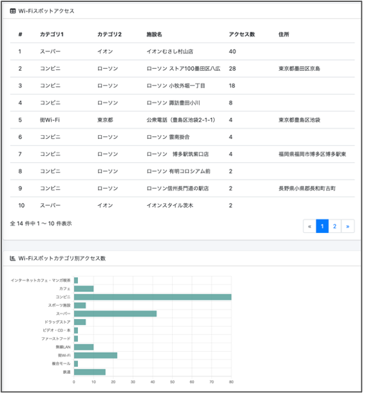Click 東京都 category cell in row 5
Image resolution: width=366 pixels, height=395 pixels.
(x=106, y=121)
